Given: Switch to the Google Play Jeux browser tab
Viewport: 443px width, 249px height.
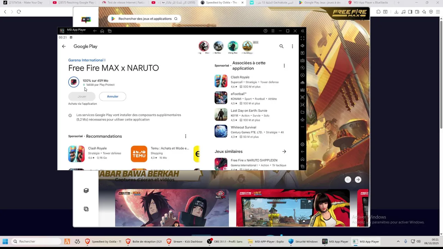Looking at the screenshot, I should [x=320, y=2].
